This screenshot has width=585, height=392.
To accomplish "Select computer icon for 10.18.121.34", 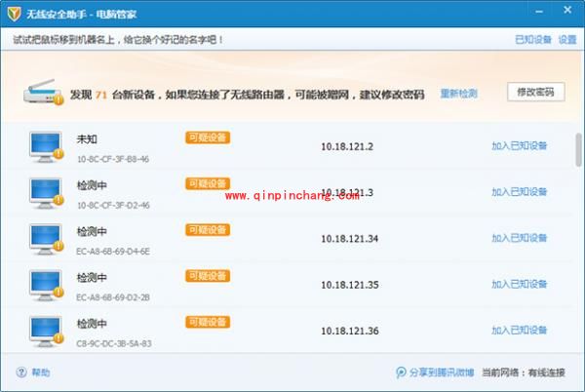I will [46, 239].
